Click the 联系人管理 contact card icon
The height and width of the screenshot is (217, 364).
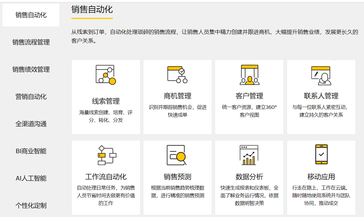pos(321,75)
